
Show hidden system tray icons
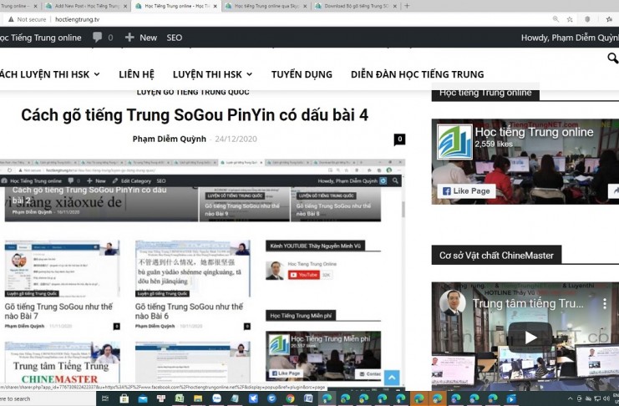pyautogui.click(x=570, y=398)
